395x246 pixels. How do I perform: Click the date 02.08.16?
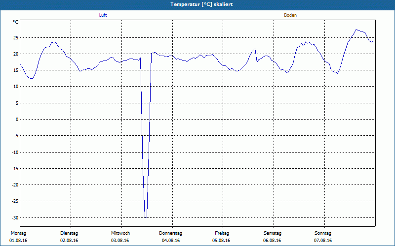[x=69, y=241]
